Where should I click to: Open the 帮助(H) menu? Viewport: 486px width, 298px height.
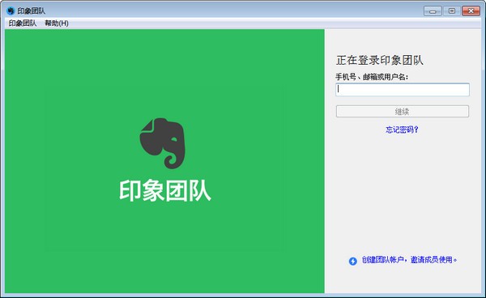click(57, 23)
